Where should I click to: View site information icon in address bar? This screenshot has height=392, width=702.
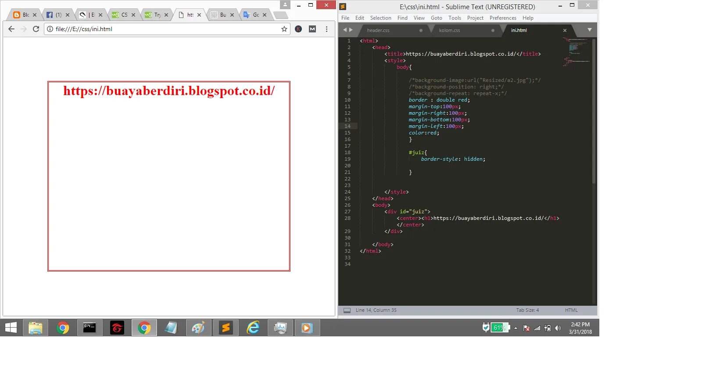[50, 29]
